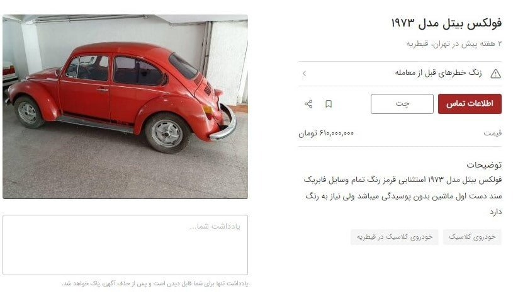The width and height of the screenshot is (513, 296).
Task: Select the 'خودروی کلاسیک در قیطریه' tag
Action: pyautogui.click(x=395, y=237)
